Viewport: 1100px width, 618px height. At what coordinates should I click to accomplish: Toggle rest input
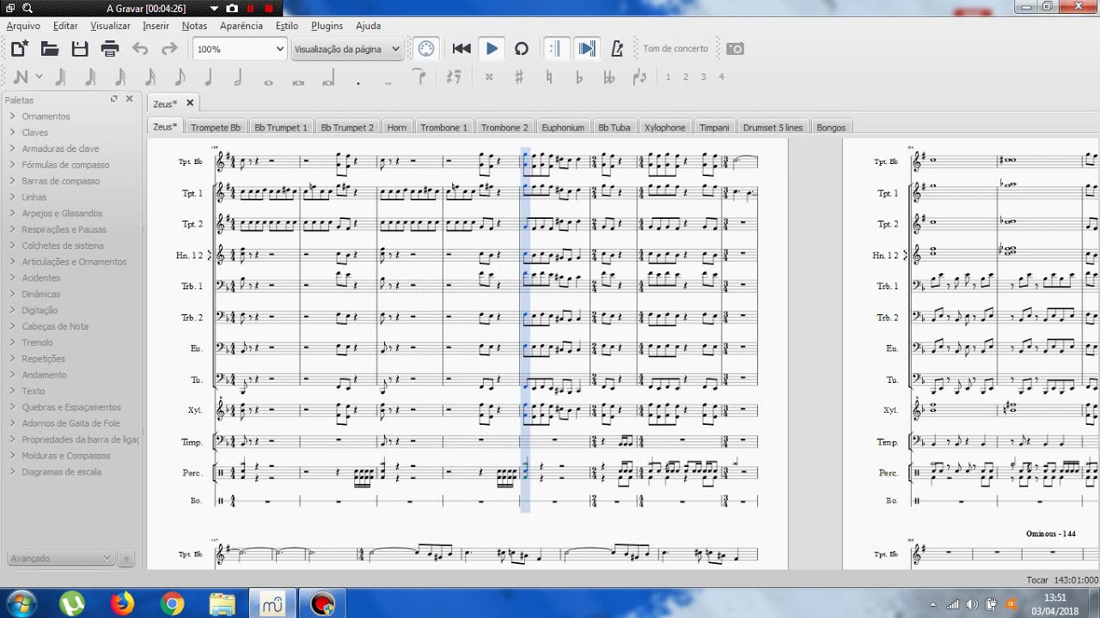tap(454, 77)
